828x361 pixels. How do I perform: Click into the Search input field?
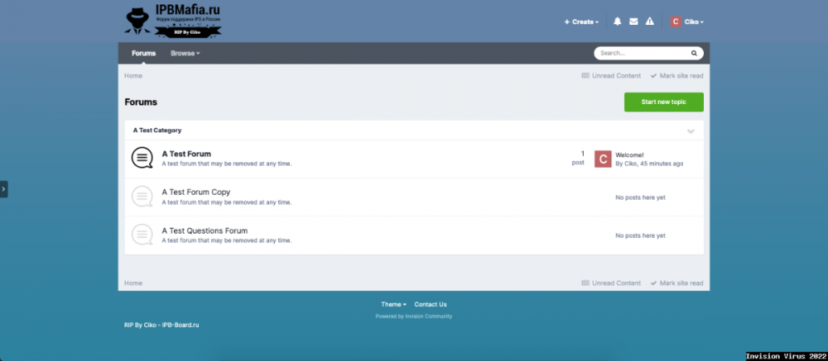pos(642,53)
